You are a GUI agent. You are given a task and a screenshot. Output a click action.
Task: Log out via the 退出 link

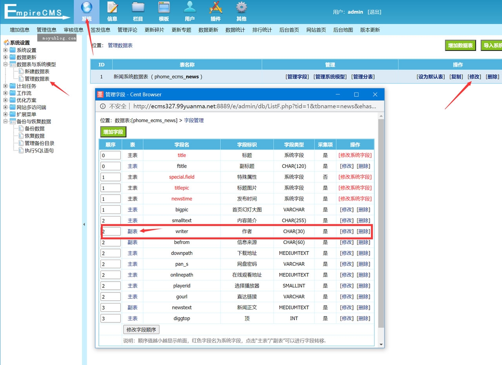(x=375, y=12)
